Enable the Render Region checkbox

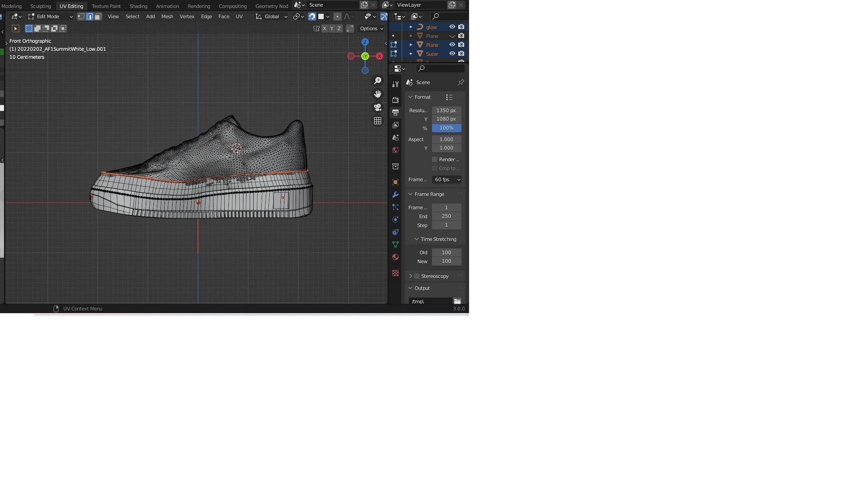[434, 159]
